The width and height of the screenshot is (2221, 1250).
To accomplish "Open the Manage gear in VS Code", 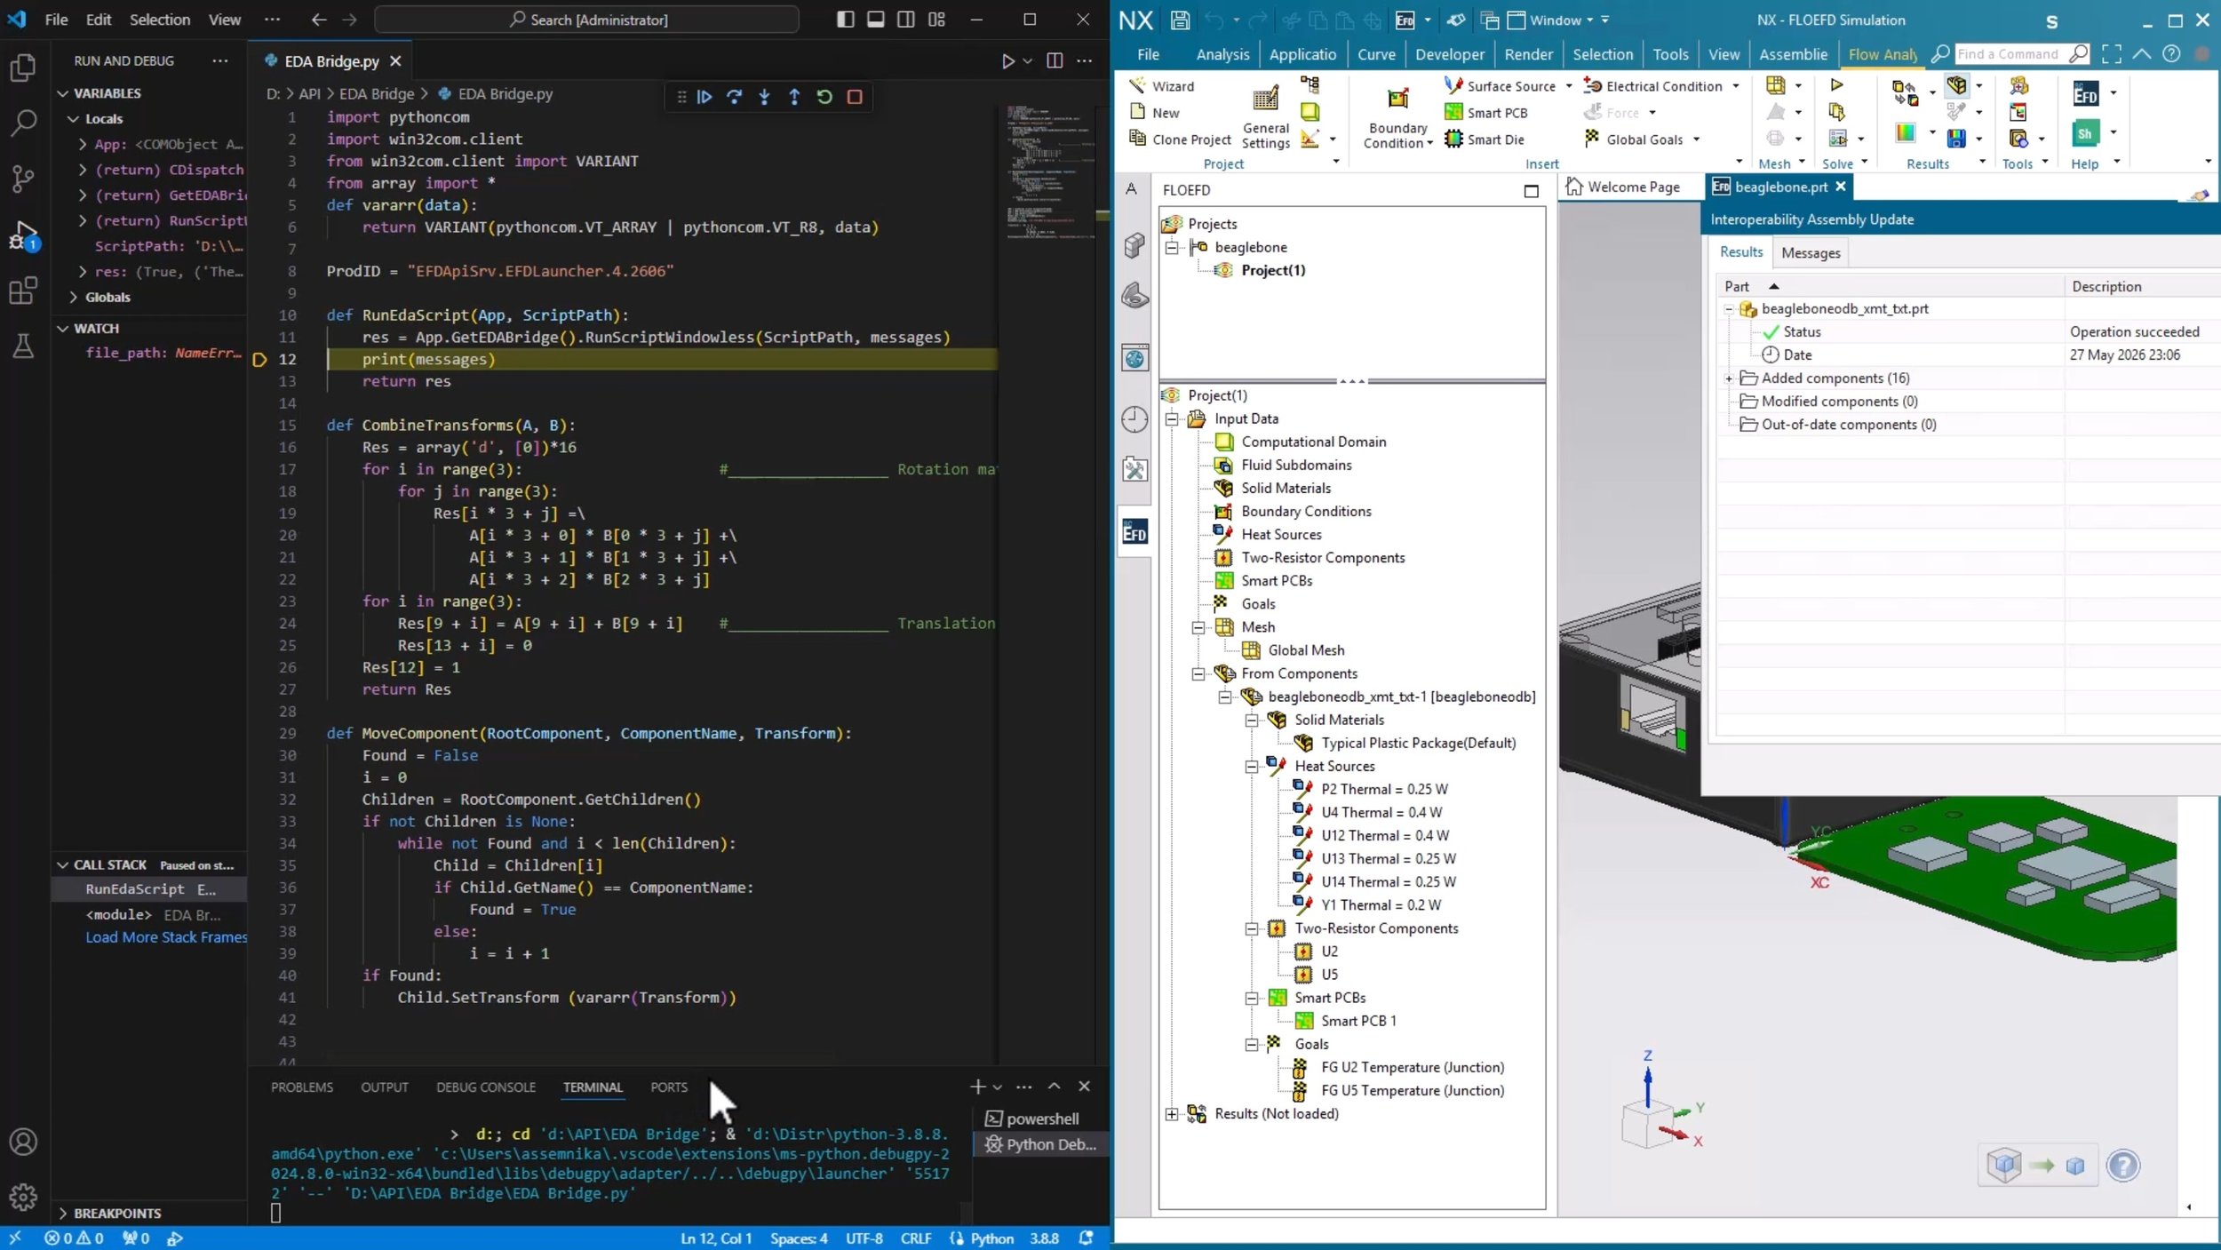I will pyautogui.click(x=23, y=1197).
